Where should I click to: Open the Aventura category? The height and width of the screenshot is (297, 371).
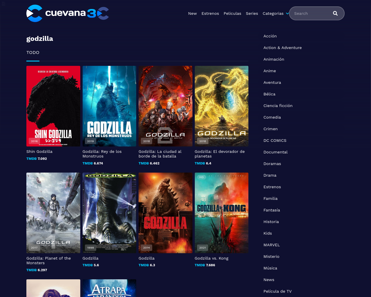272,82
